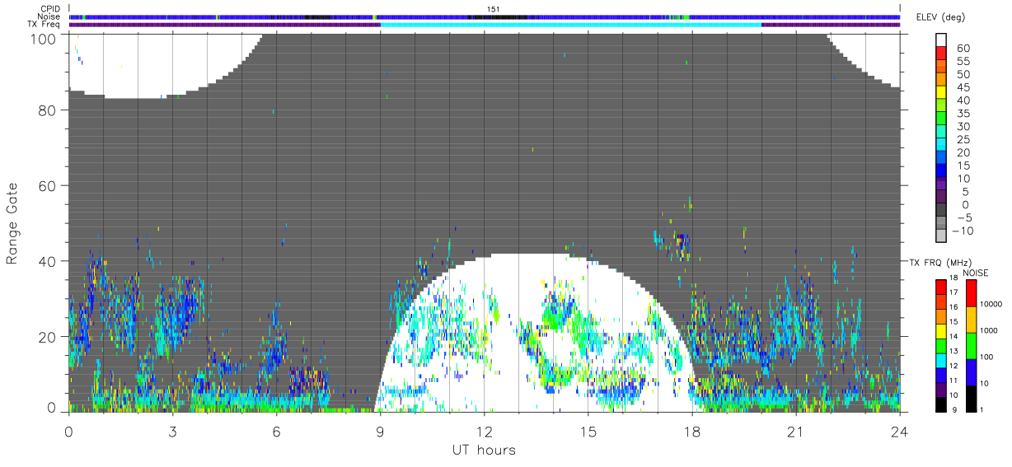
Task: Click the '24' tick label on the UT axis
Action: pos(899,432)
